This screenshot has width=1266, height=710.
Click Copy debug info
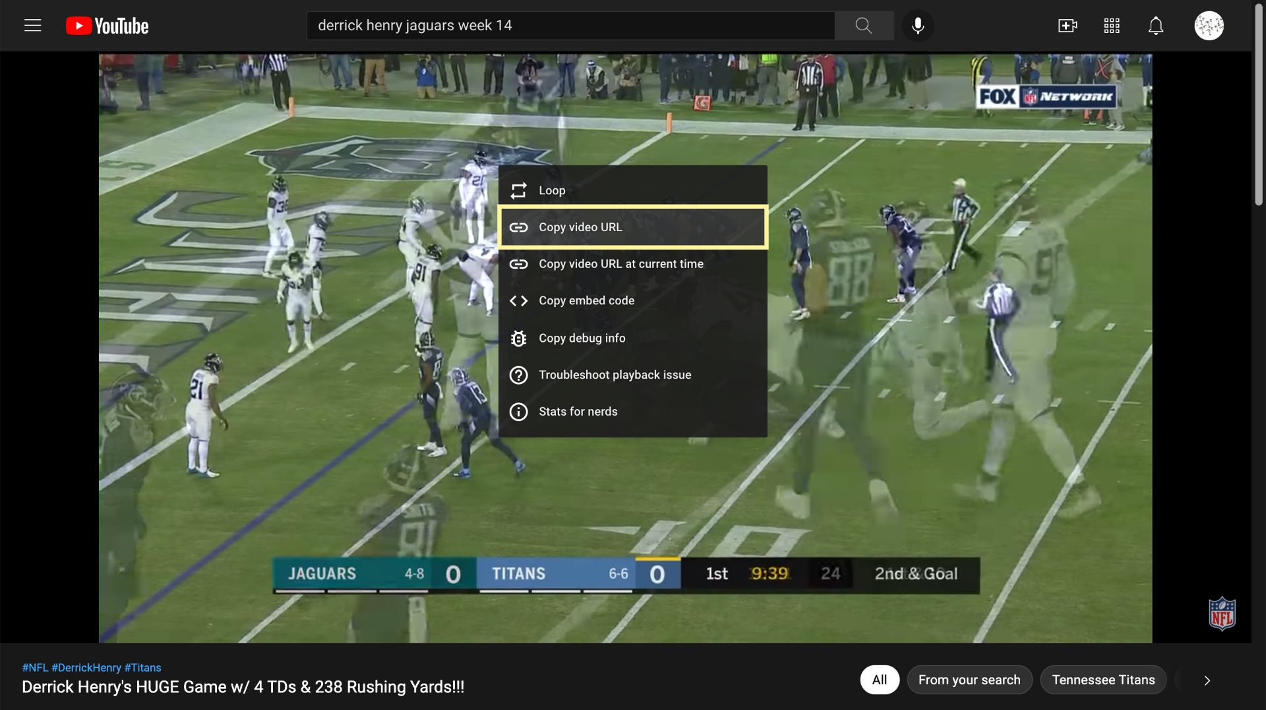click(632, 338)
